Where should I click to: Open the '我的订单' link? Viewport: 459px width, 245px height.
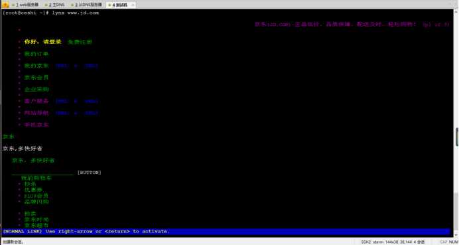coord(36,54)
